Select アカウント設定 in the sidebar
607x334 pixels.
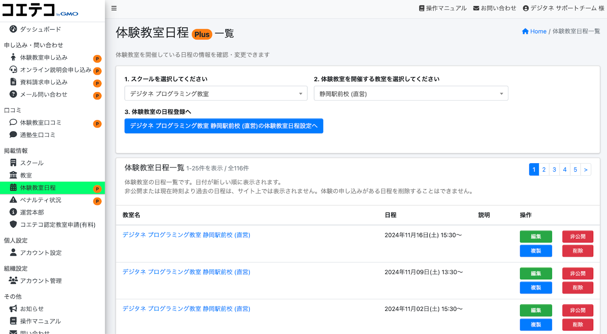[x=41, y=253]
